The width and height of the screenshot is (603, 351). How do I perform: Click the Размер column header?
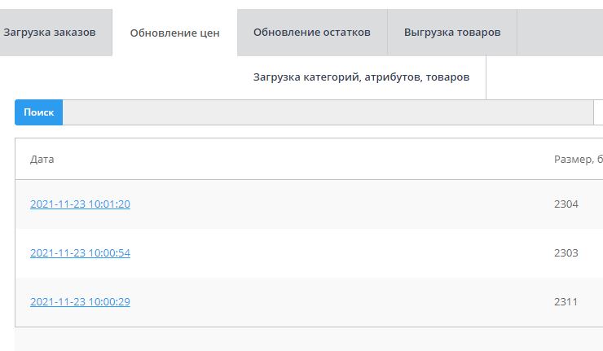coord(577,160)
